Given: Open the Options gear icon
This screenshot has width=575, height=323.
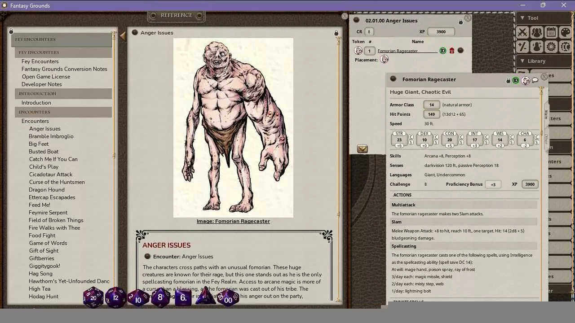Looking at the screenshot, I should click(551, 47).
